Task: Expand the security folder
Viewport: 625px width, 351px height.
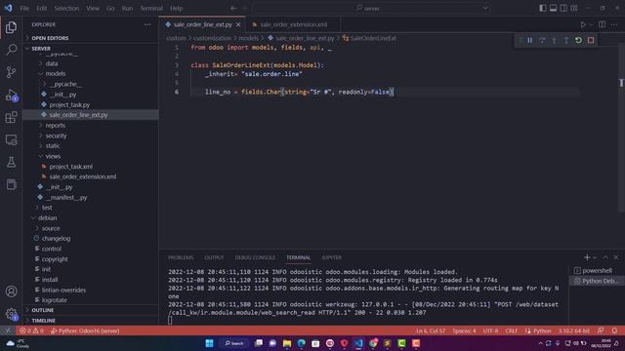Action: click(56, 136)
